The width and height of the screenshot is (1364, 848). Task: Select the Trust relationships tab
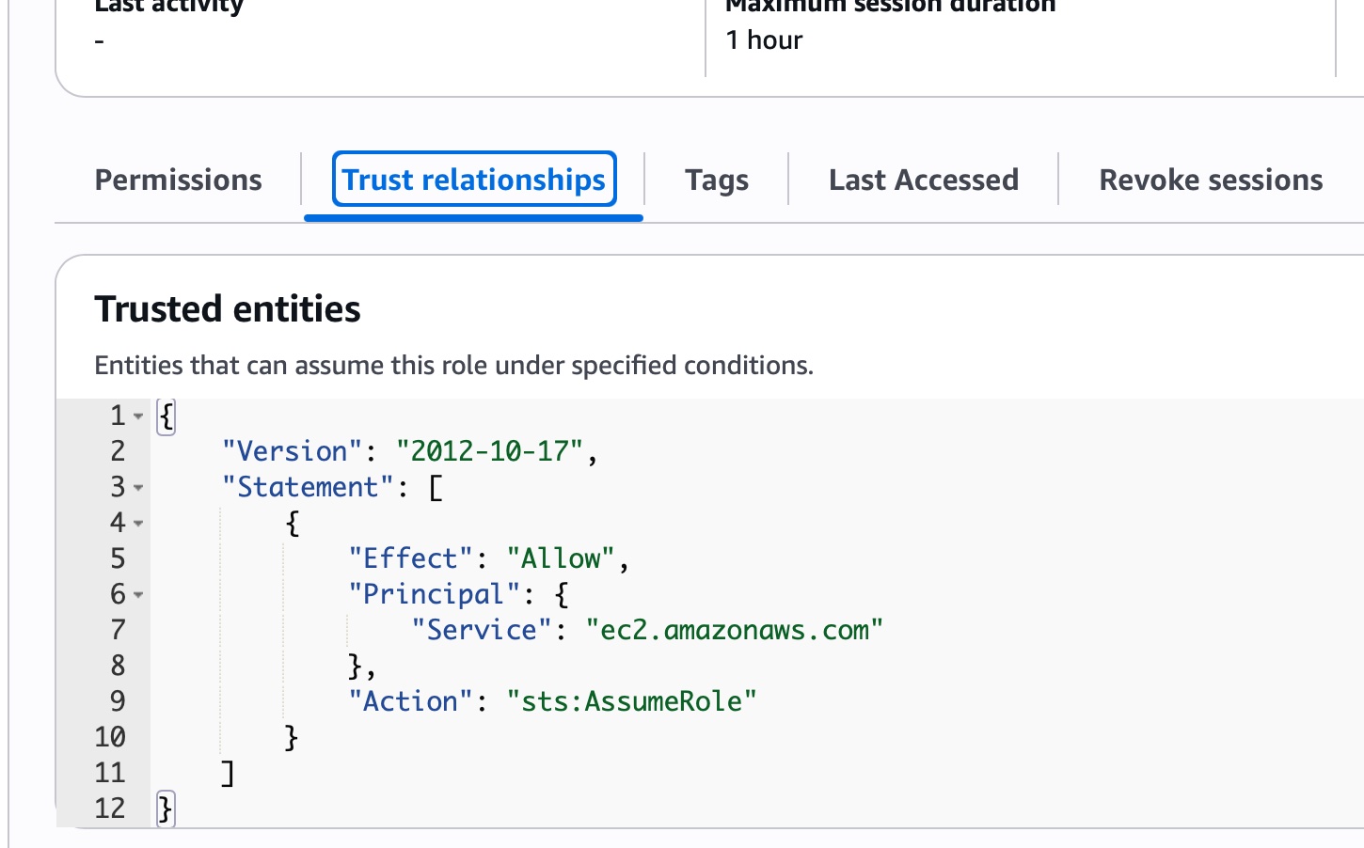click(x=473, y=180)
